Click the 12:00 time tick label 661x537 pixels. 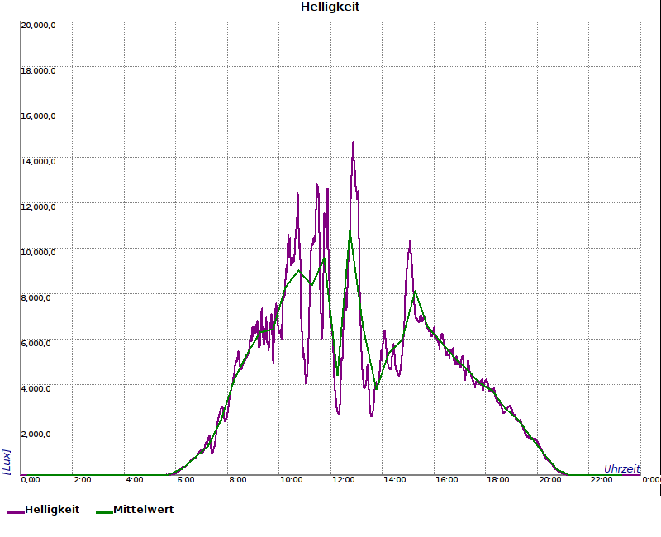point(343,480)
